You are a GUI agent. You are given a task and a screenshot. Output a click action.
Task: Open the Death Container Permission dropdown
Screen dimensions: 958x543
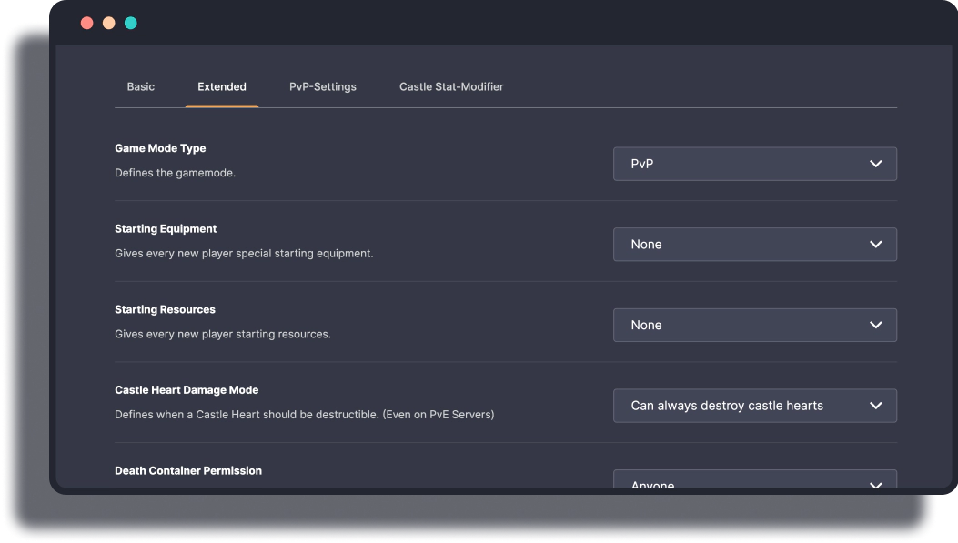coord(754,482)
